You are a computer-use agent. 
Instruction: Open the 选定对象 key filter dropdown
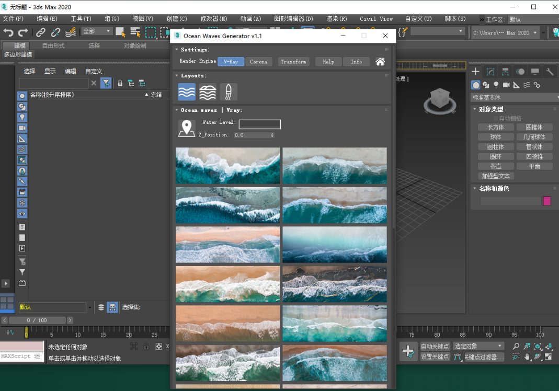click(x=477, y=346)
